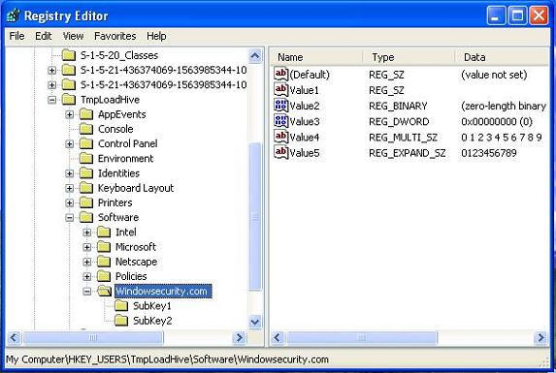
Task: Collapse the Windowsecurity.com key
Action: (87, 292)
